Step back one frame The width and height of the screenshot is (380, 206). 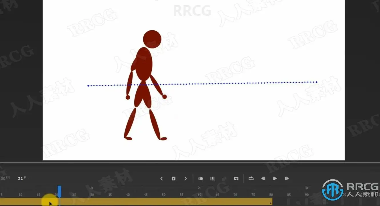click(263, 179)
